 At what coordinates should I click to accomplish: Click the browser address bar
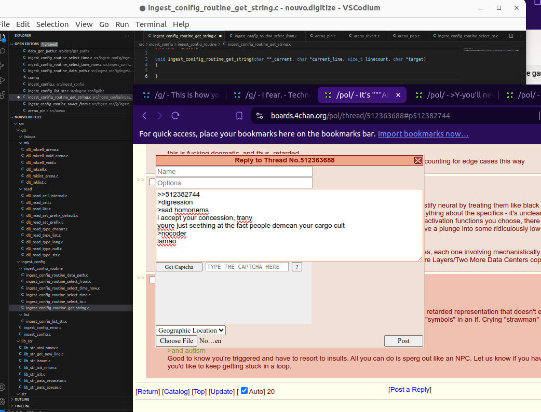(360, 116)
